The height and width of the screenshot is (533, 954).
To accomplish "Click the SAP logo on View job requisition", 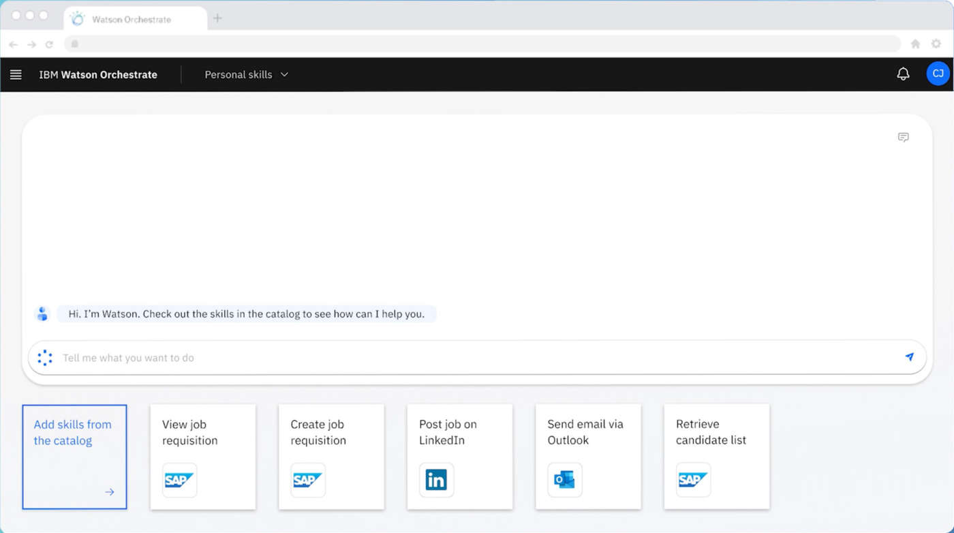I will [179, 481].
